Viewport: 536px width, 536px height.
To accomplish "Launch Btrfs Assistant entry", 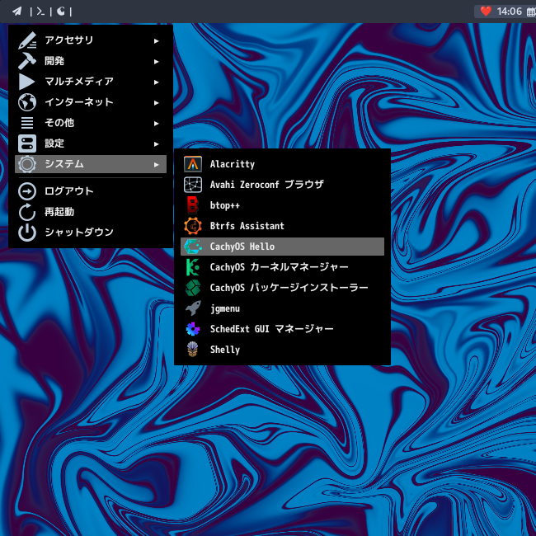I will tap(282, 226).
